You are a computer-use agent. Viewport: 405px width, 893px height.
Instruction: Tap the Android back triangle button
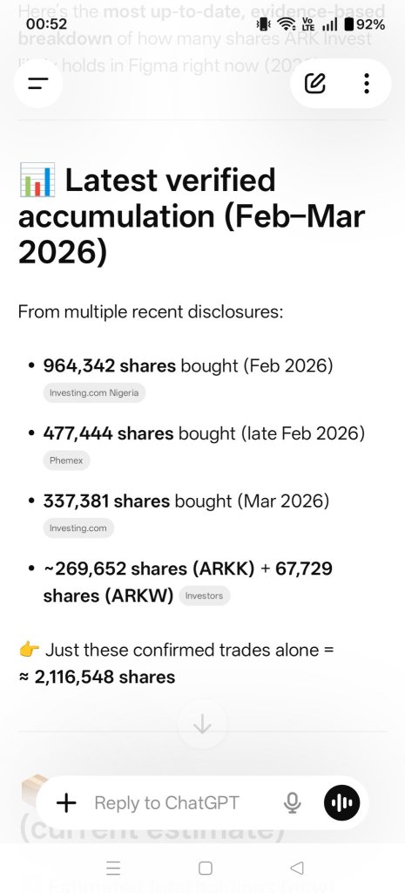[296, 868]
